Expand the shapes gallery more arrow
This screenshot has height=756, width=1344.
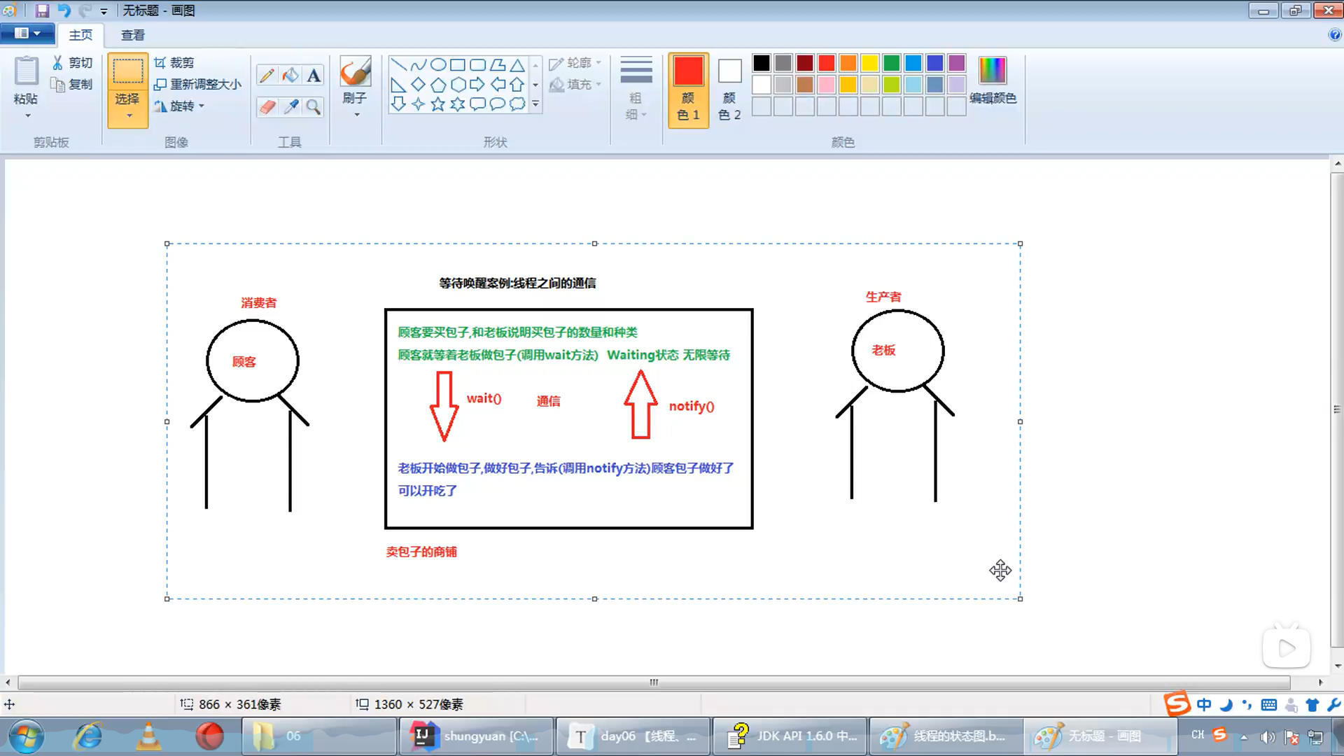click(x=535, y=104)
